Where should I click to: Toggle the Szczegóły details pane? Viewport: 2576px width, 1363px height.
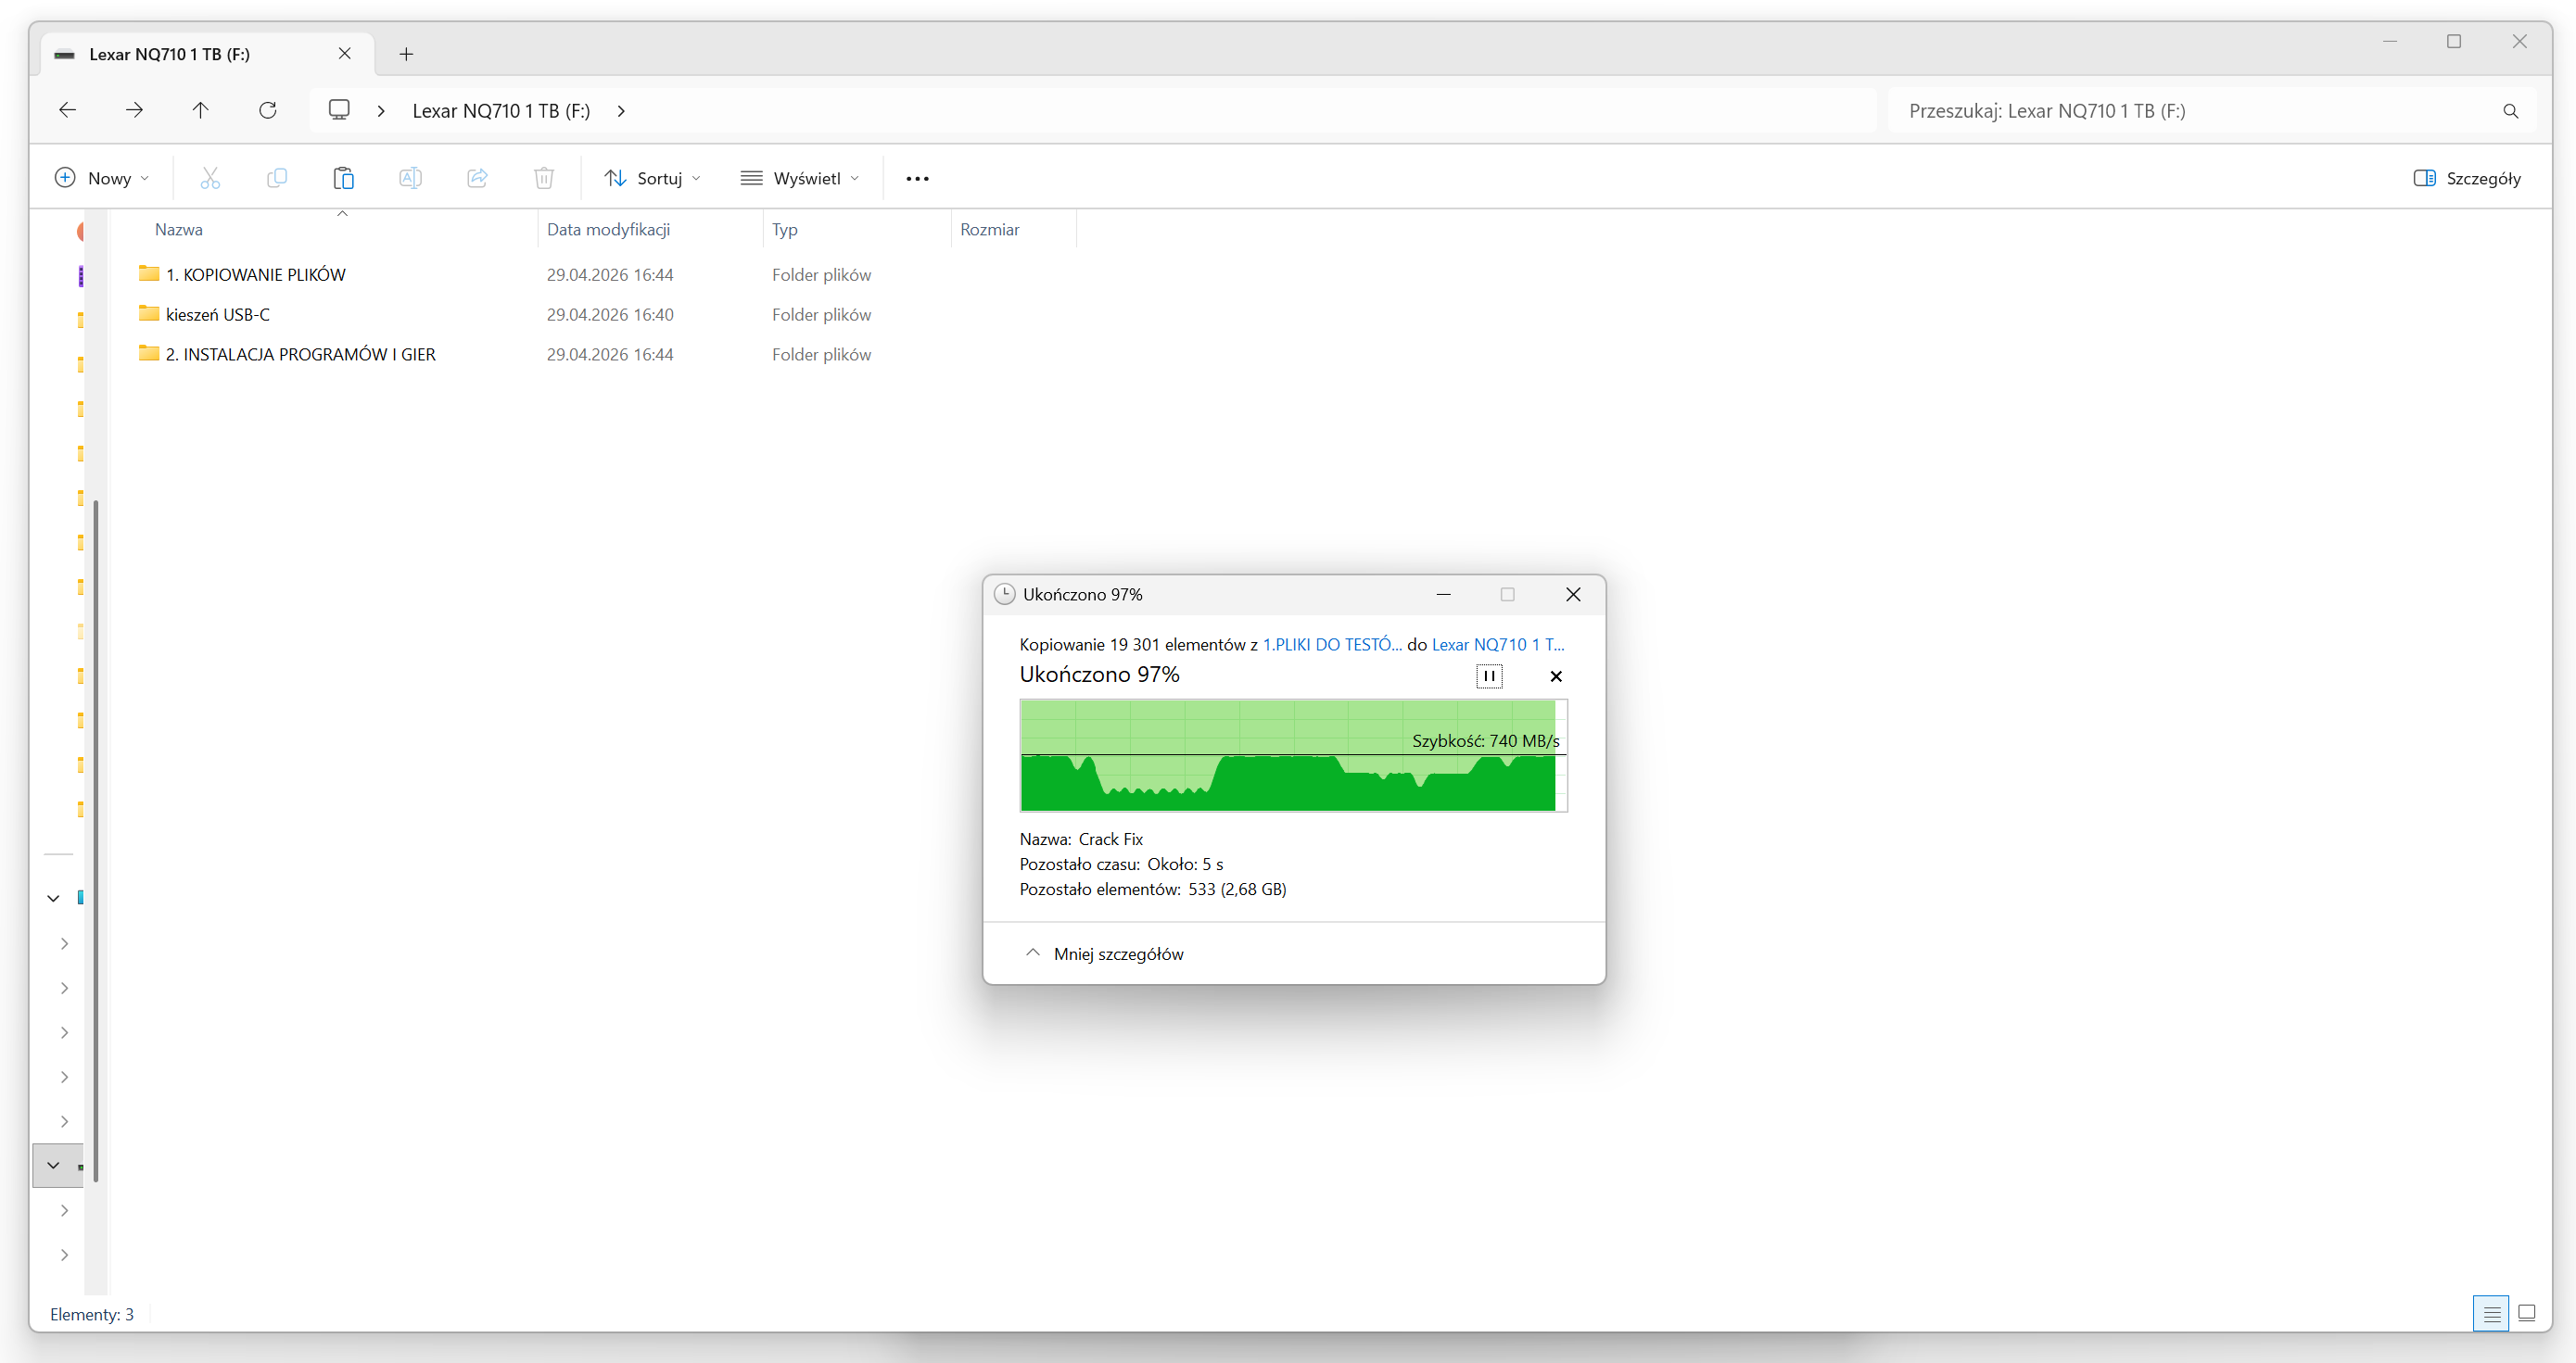coord(2466,178)
